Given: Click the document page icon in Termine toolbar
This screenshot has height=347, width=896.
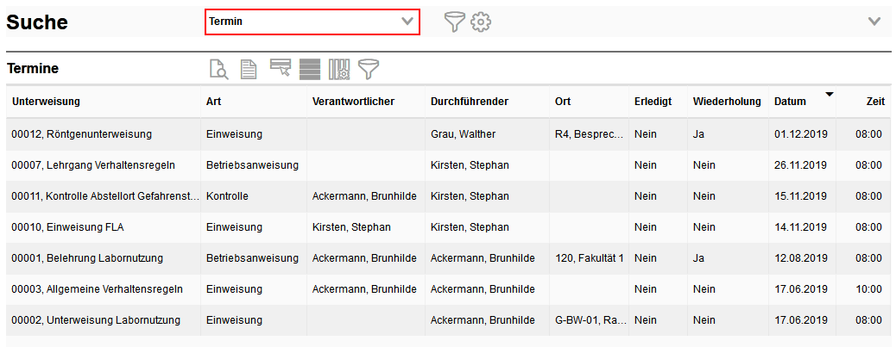Looking at the screenshot, I should tap(249, 69).
